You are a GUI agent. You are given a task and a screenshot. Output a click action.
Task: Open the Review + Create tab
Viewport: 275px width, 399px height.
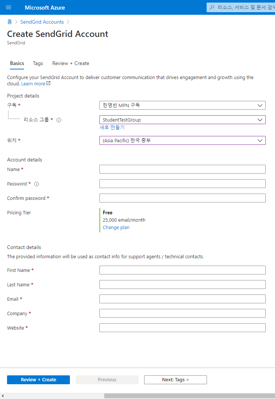coord(71,64)
